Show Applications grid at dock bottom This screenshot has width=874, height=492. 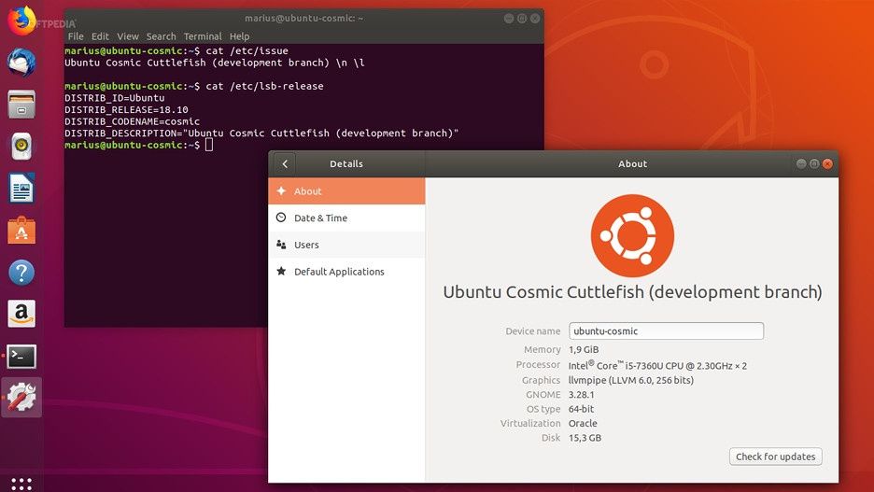(x=21, y=484)
